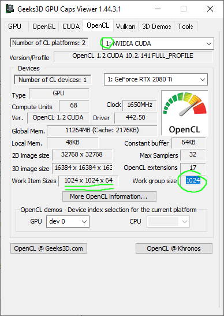
Task: Switch to the OpenGL tab
Action: point(44,27)
